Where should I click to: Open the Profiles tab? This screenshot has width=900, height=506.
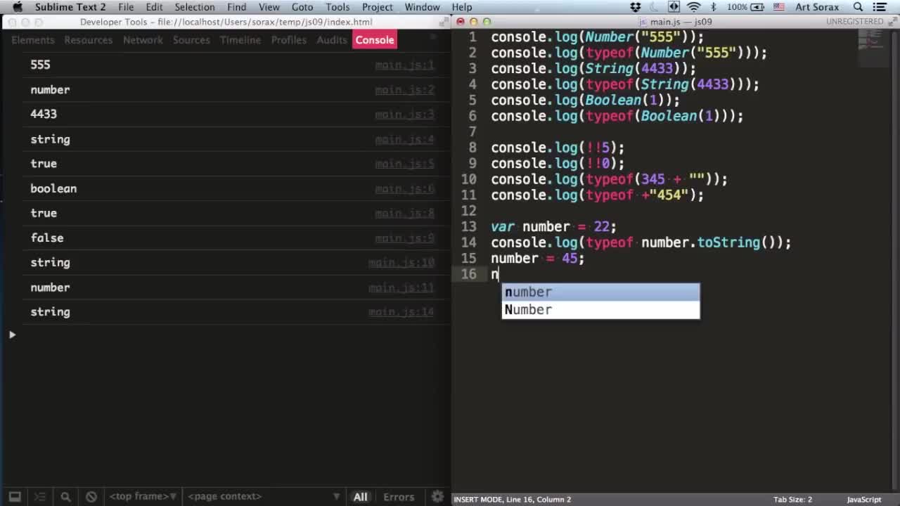point(288,40)
